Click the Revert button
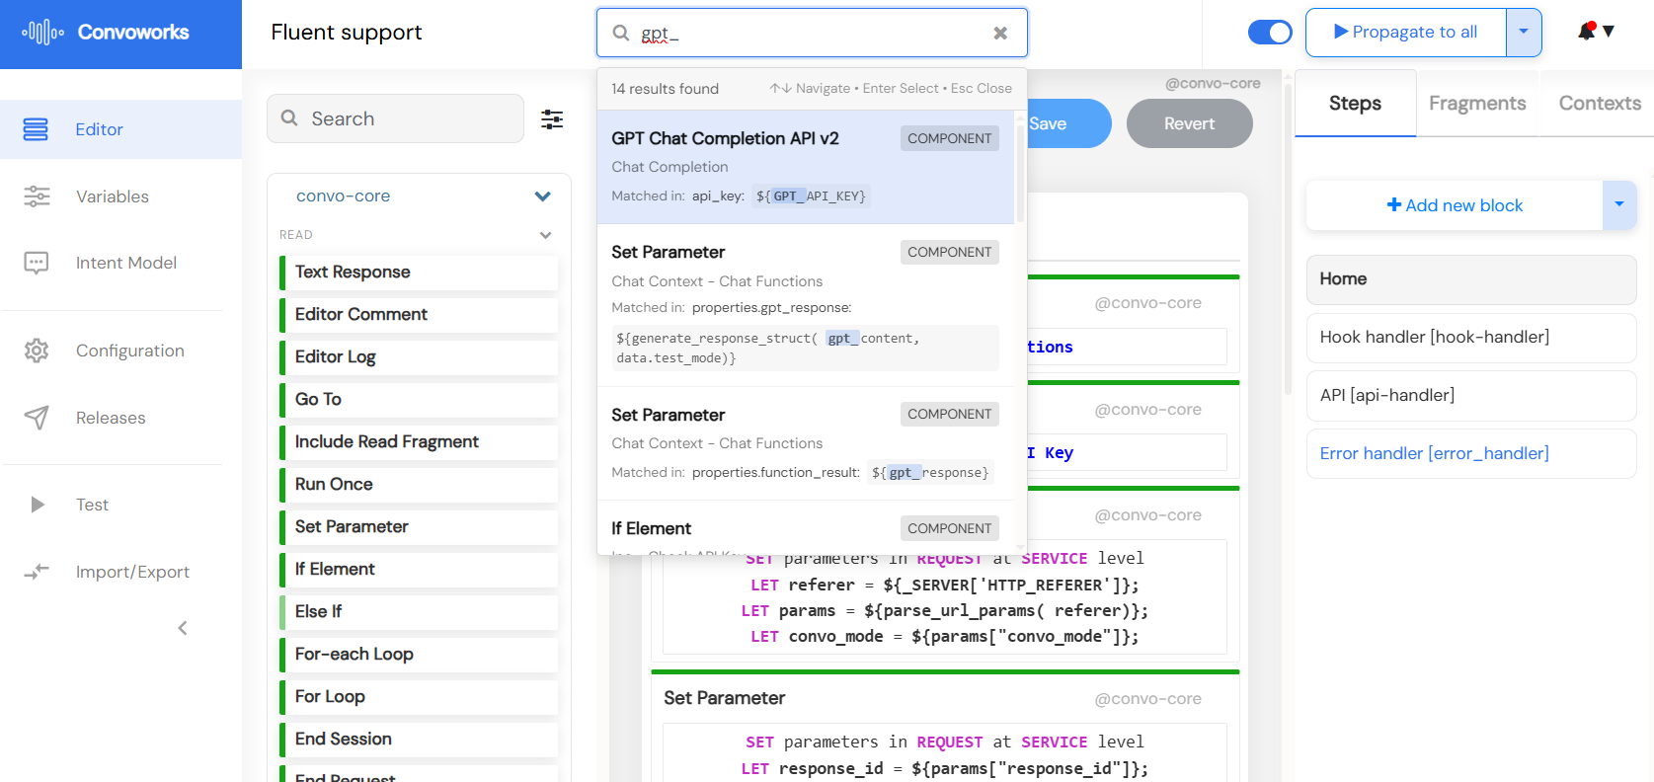Viewport: 1654px width, 782px height. tap(1189, 123)
